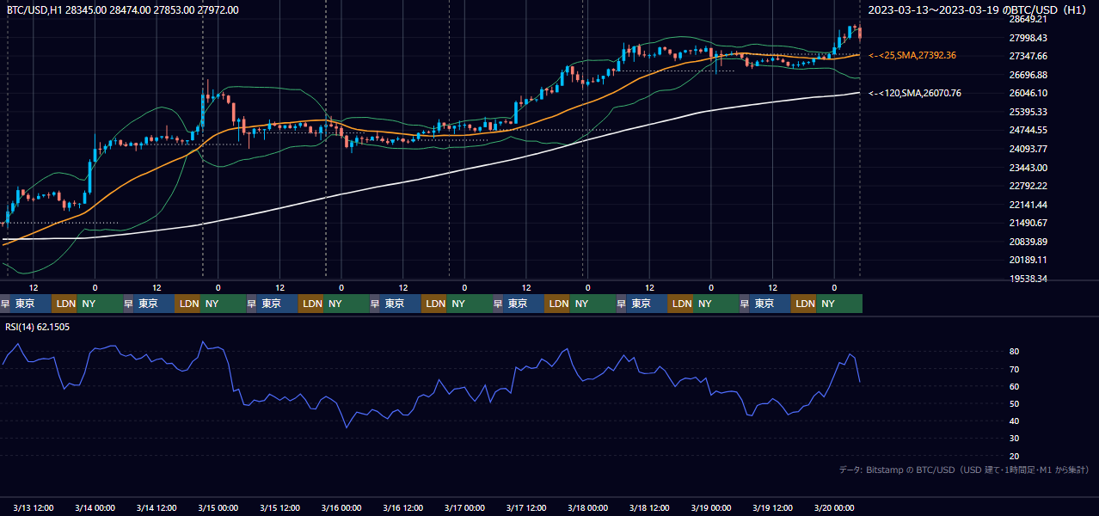Click the Bitstamp data source note
The width and height of the screenshot is (1099, 516).
pos(964,470)
